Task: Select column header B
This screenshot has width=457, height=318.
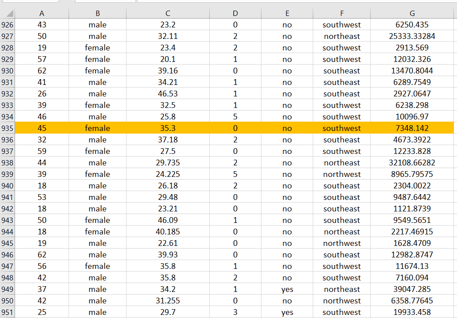Action: (97, 13)
